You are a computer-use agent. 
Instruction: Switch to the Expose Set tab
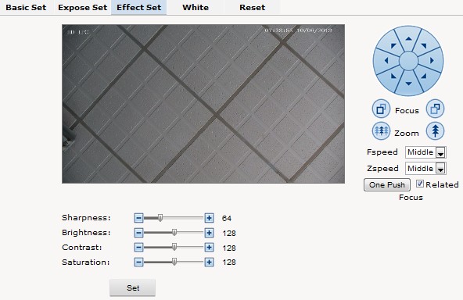pyautogui.click(x=83, y=7)
